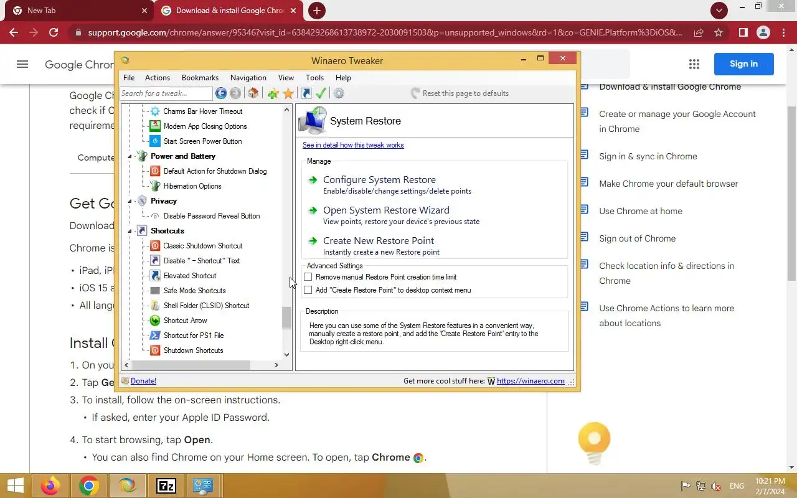Click the Firefox icon in the taskbar
The width and height of the screenshot is (797, 498).
[50, 486]
